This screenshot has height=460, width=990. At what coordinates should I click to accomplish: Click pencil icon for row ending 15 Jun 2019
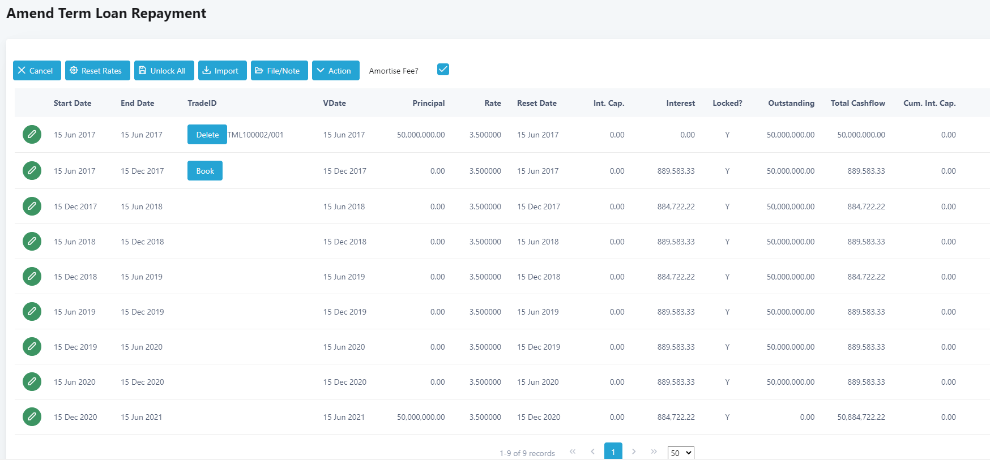[x=32, y=277]
